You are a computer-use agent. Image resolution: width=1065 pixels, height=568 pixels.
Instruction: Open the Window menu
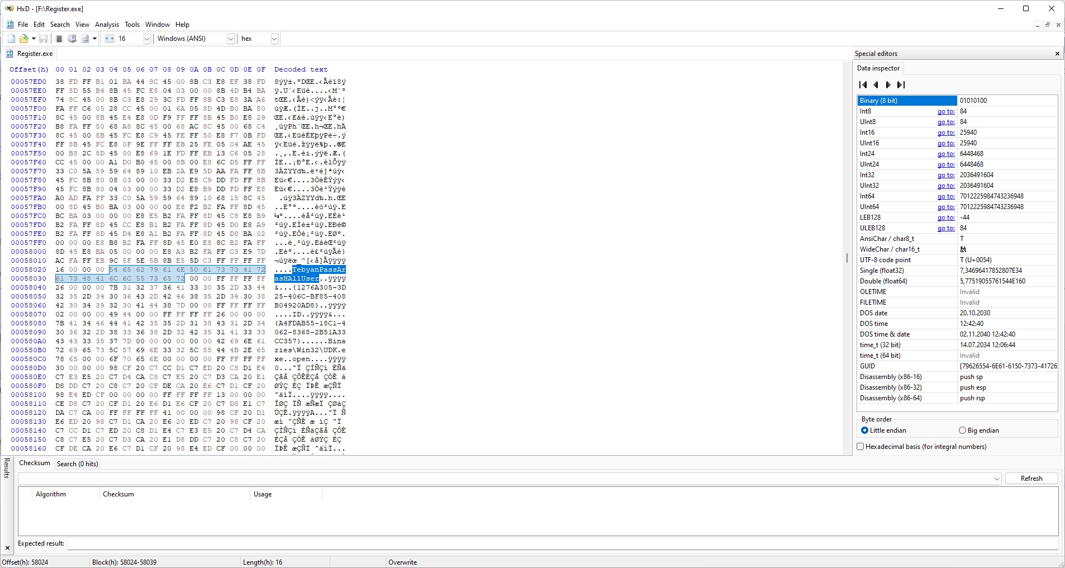(158, 25)
